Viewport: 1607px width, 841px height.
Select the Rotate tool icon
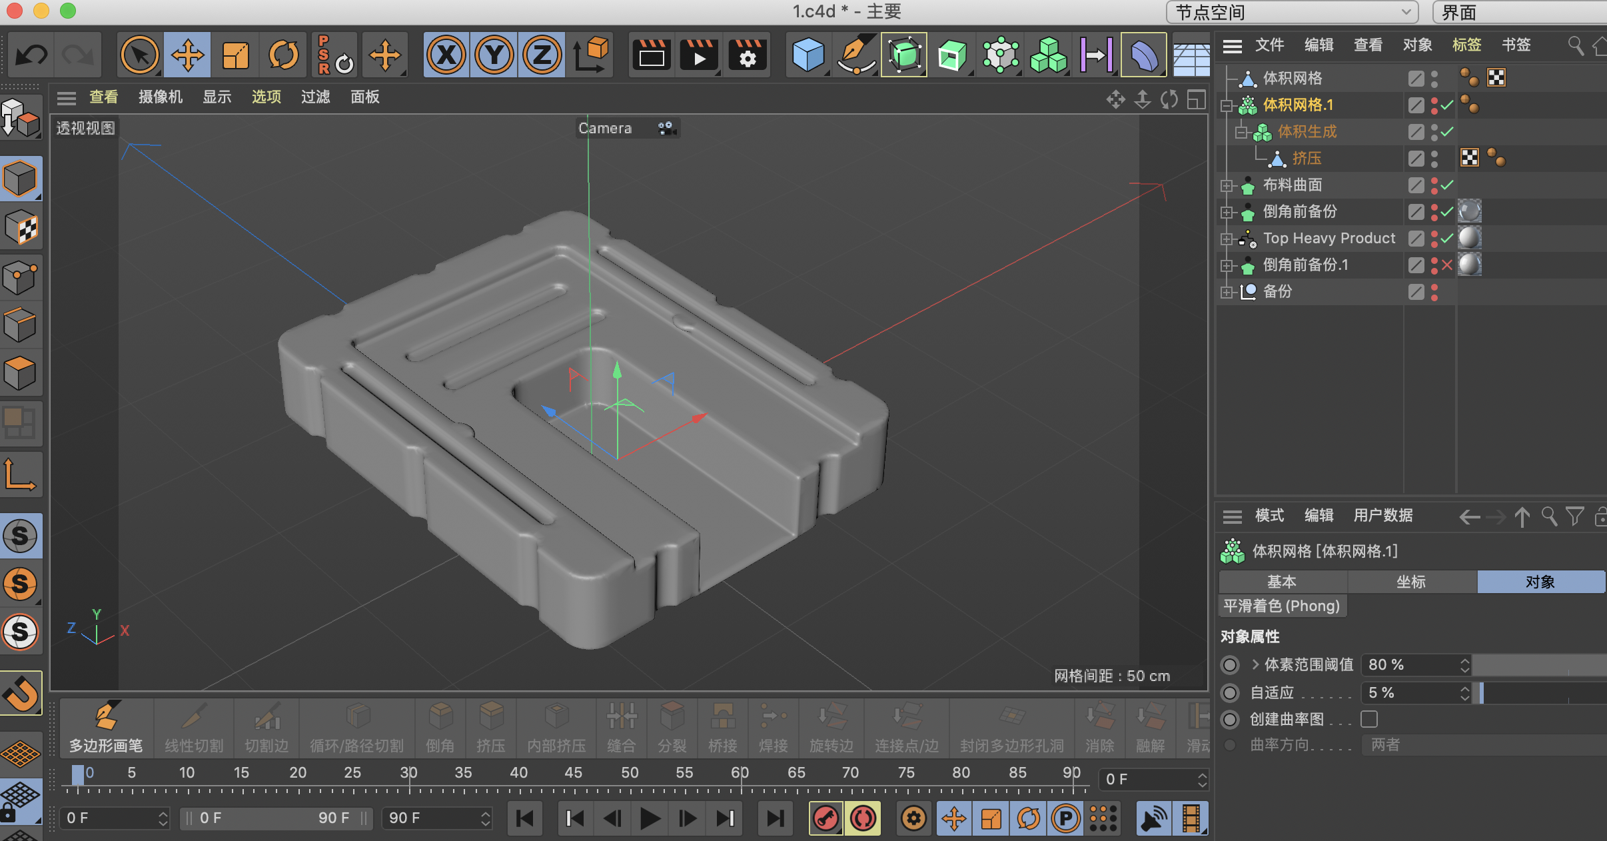pyautogui.click(x=283, y=55)
